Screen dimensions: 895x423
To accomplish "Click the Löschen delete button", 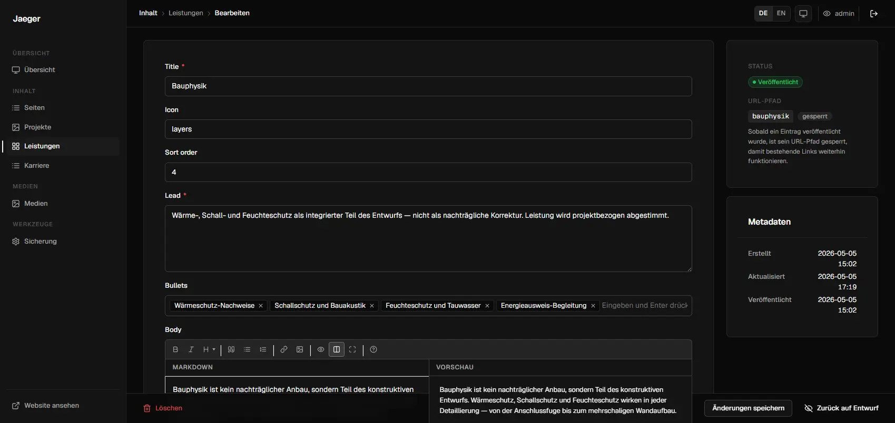I will (163, 408).
